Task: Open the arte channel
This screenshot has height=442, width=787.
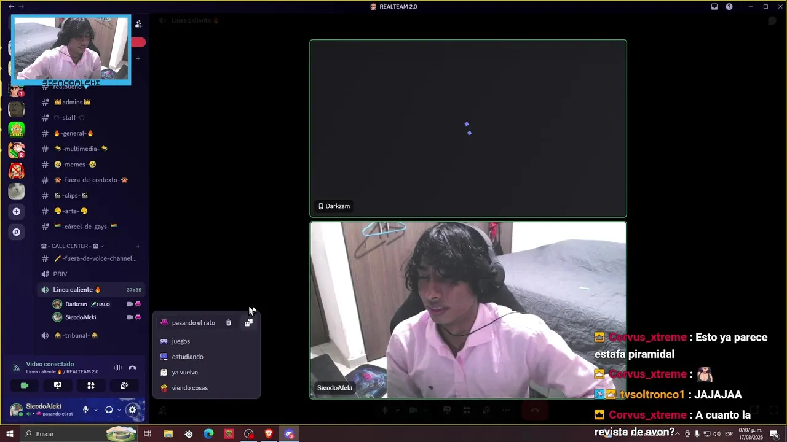Action: point(91,211)
